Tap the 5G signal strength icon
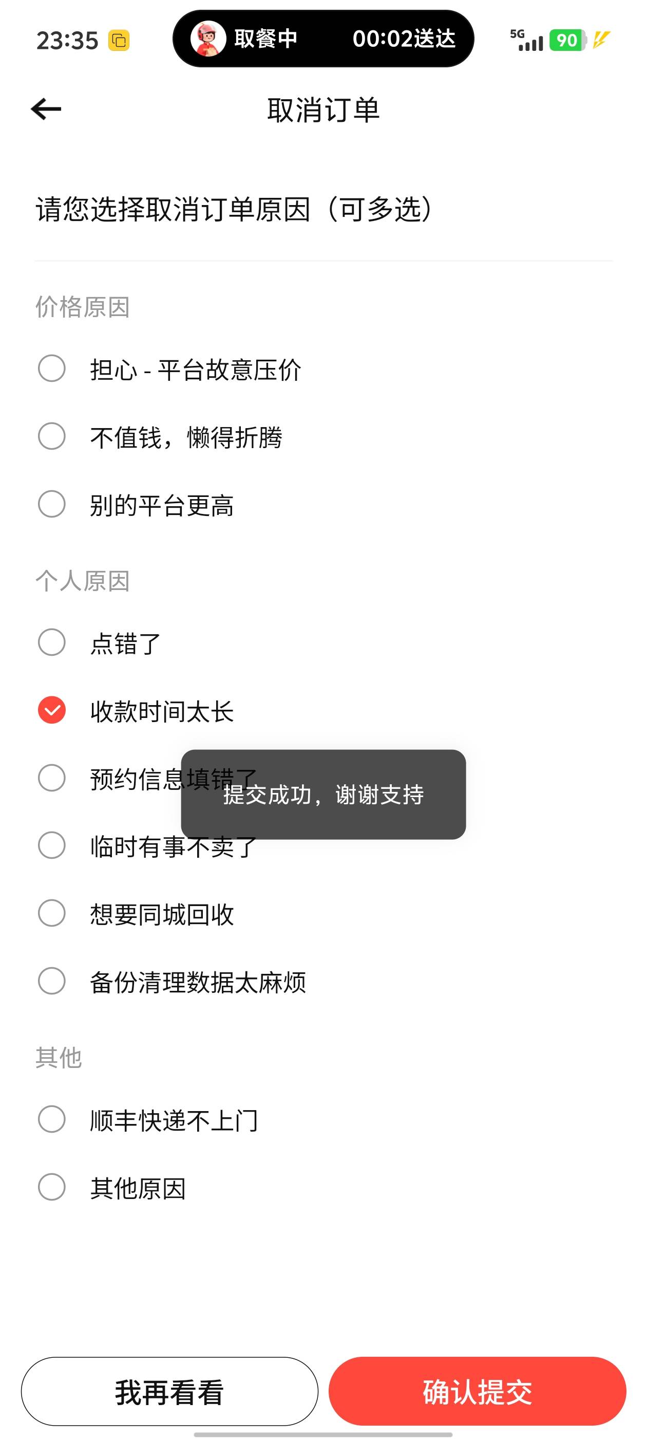647x1439 pixels. 526,40
